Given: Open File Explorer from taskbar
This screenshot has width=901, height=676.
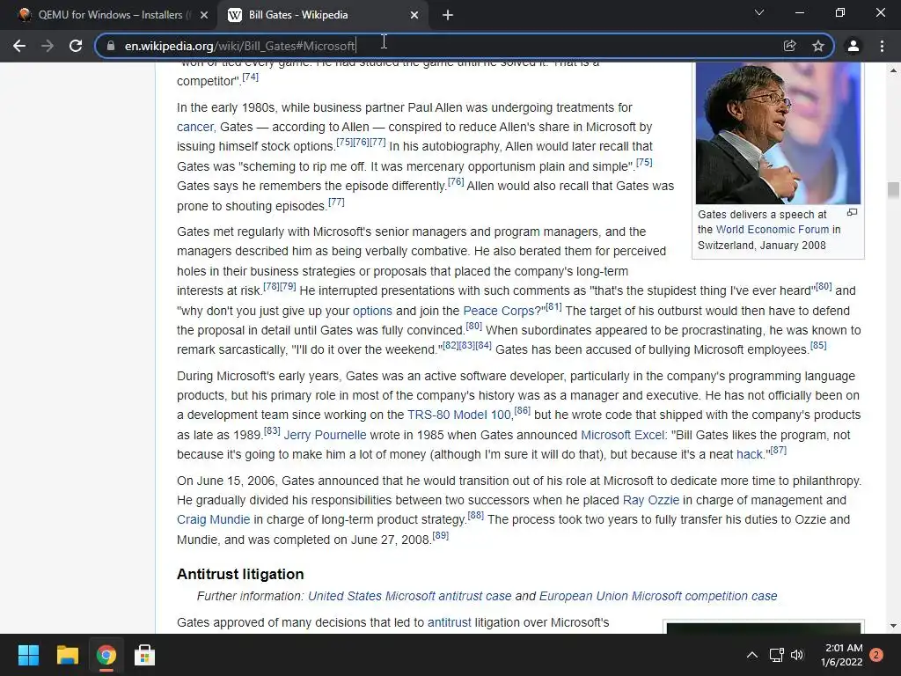Looking at the screenshot, I should click(x=67, y=655).
